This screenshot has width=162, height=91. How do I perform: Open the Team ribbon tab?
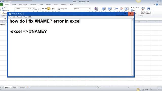(71, 5)
